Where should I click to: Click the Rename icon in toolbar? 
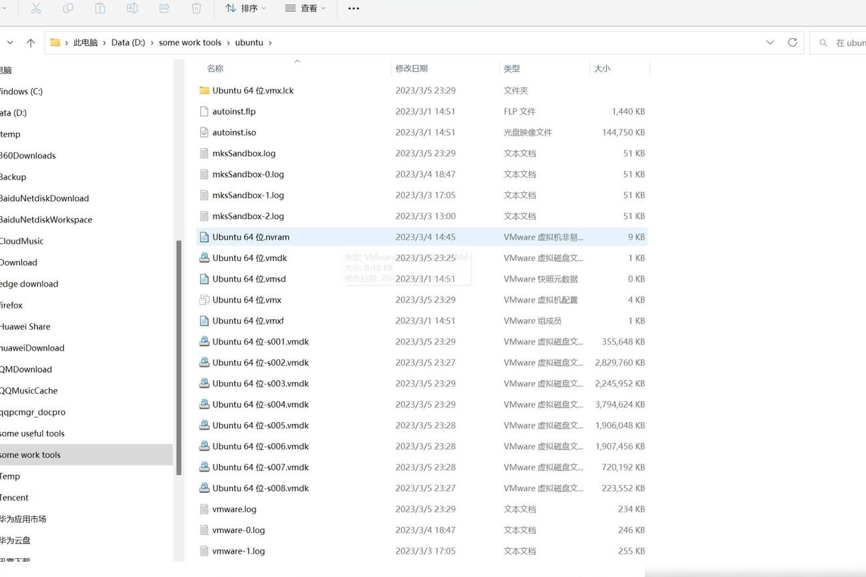click(x=132, y=8)
